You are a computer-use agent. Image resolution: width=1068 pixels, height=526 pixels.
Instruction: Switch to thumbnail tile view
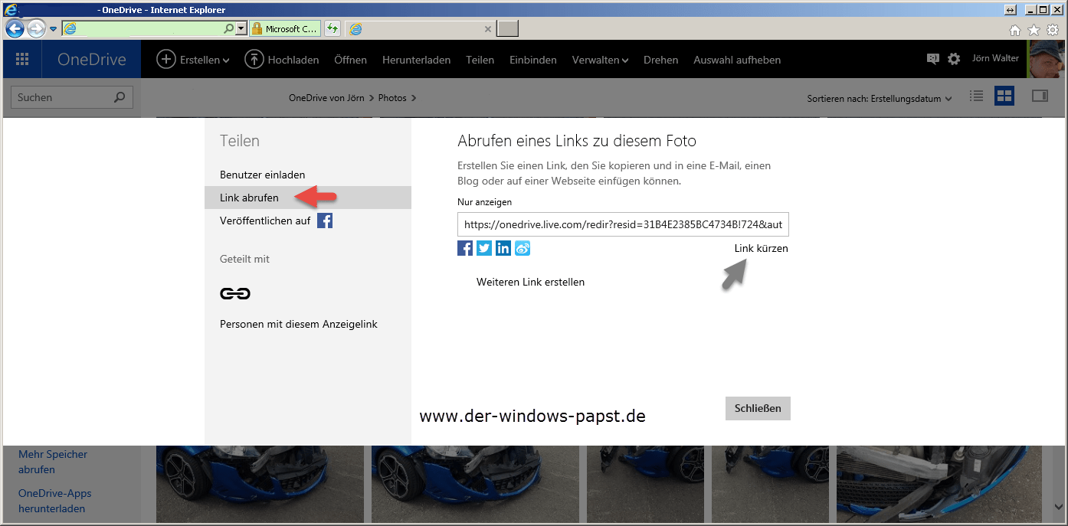click(1004, 96)
